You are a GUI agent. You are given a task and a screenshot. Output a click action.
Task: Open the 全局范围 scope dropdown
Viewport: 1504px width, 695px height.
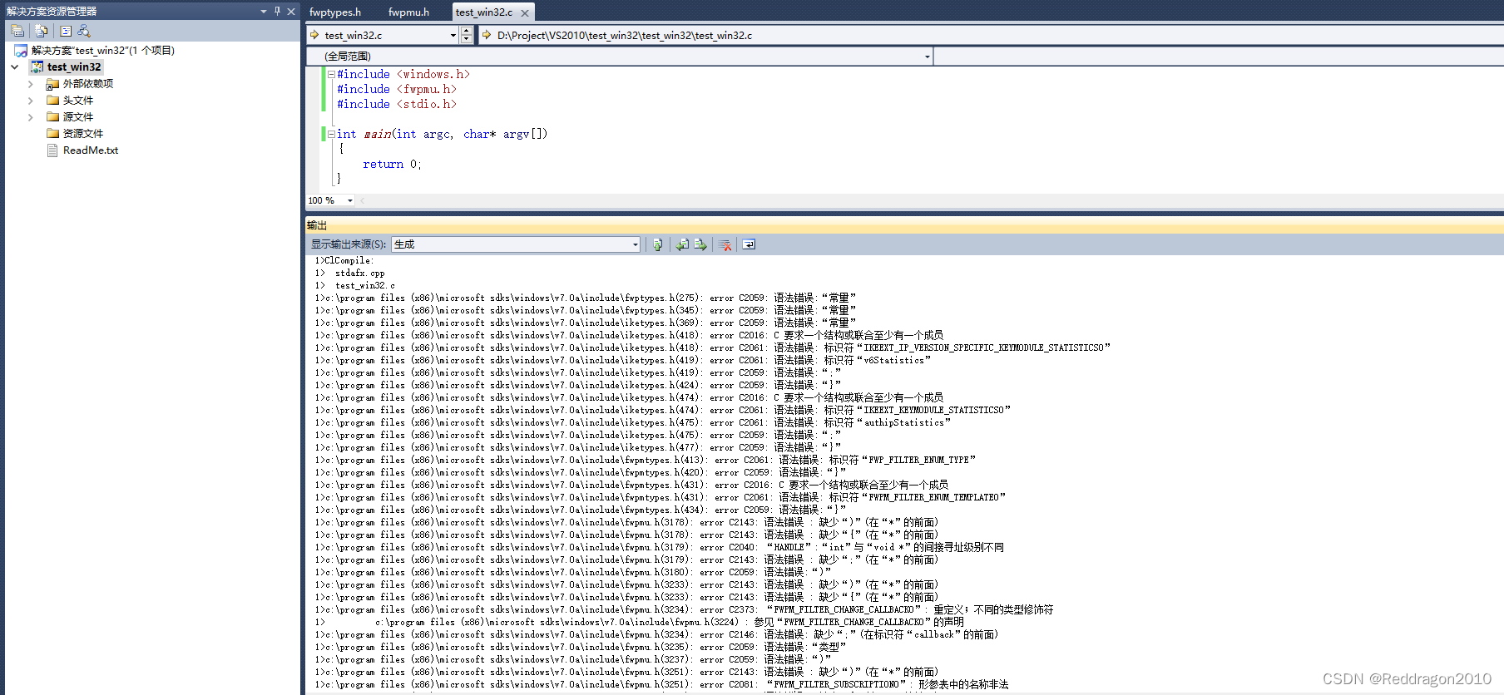coord(620,56)
